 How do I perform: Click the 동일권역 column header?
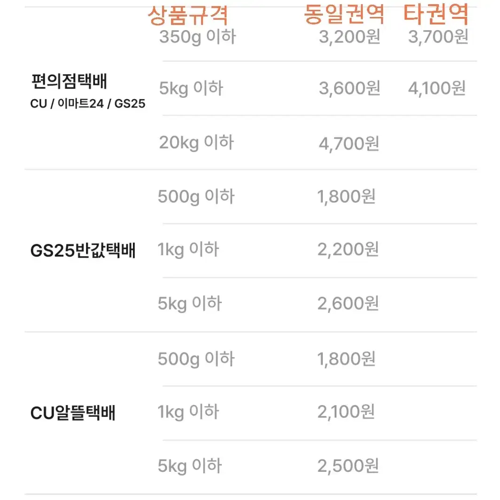344,15
